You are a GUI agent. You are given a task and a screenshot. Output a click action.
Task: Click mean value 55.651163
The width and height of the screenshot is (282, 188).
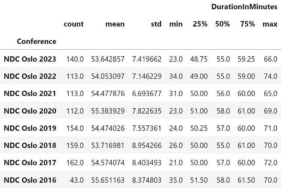pos(108,180)
